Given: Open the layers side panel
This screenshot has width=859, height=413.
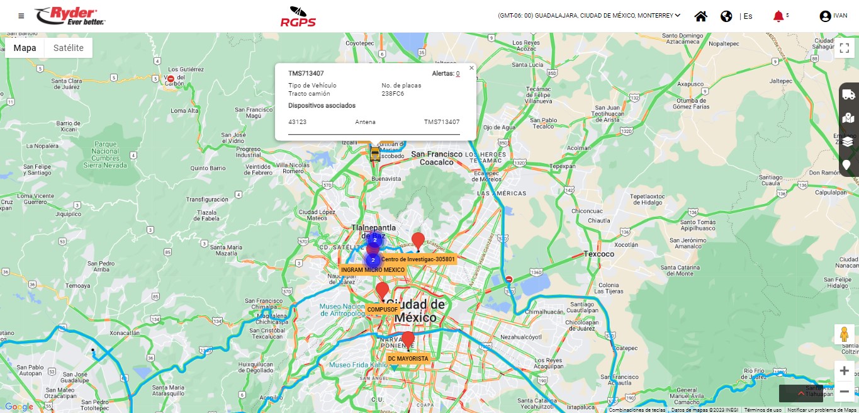Looking at the screenshot, I should pos(848,141).
